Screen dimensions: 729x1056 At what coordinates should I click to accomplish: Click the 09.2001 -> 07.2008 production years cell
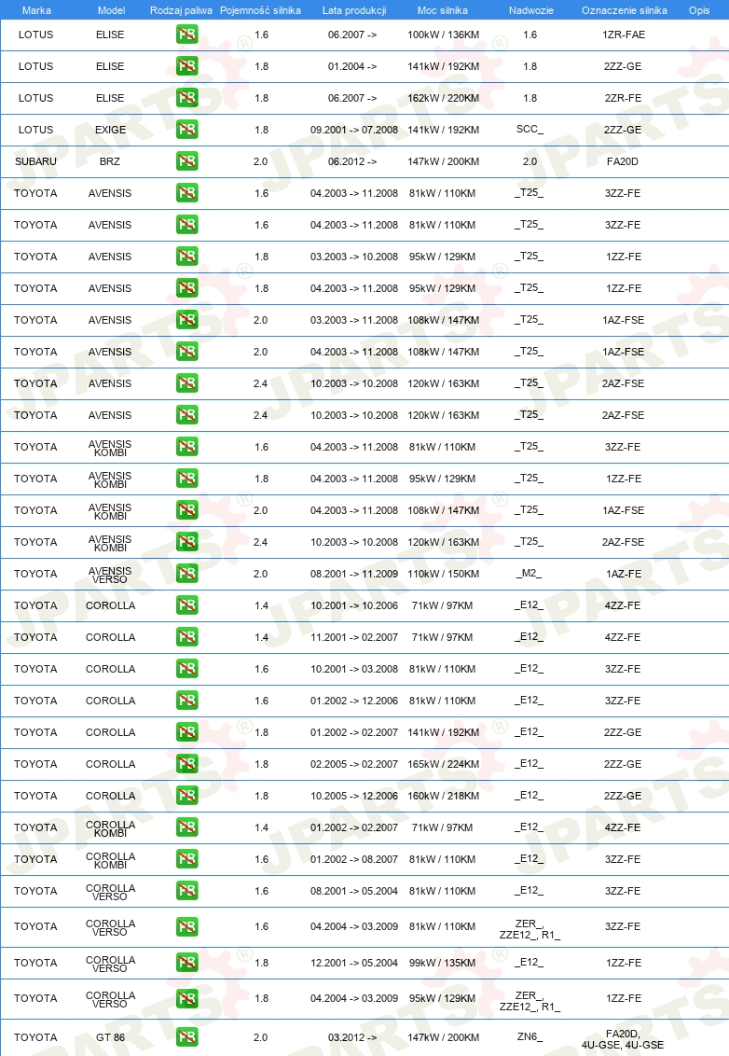coord(354,130)
